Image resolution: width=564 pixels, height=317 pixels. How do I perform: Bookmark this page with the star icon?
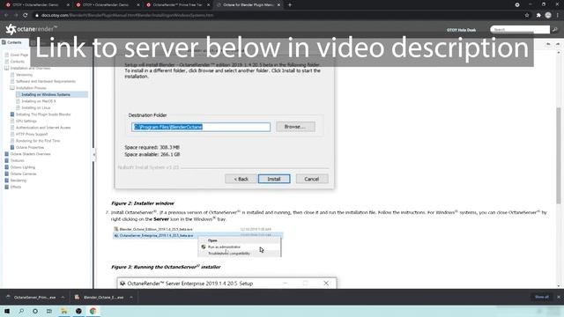(527, 15)
